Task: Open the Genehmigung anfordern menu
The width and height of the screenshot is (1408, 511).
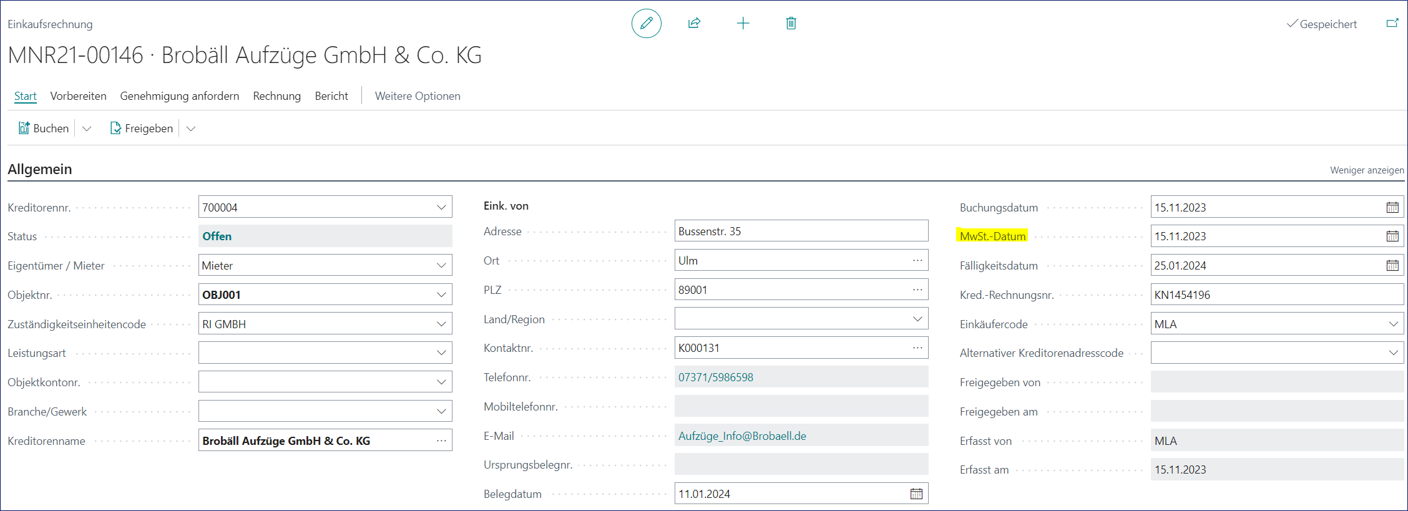Action: 179,96
